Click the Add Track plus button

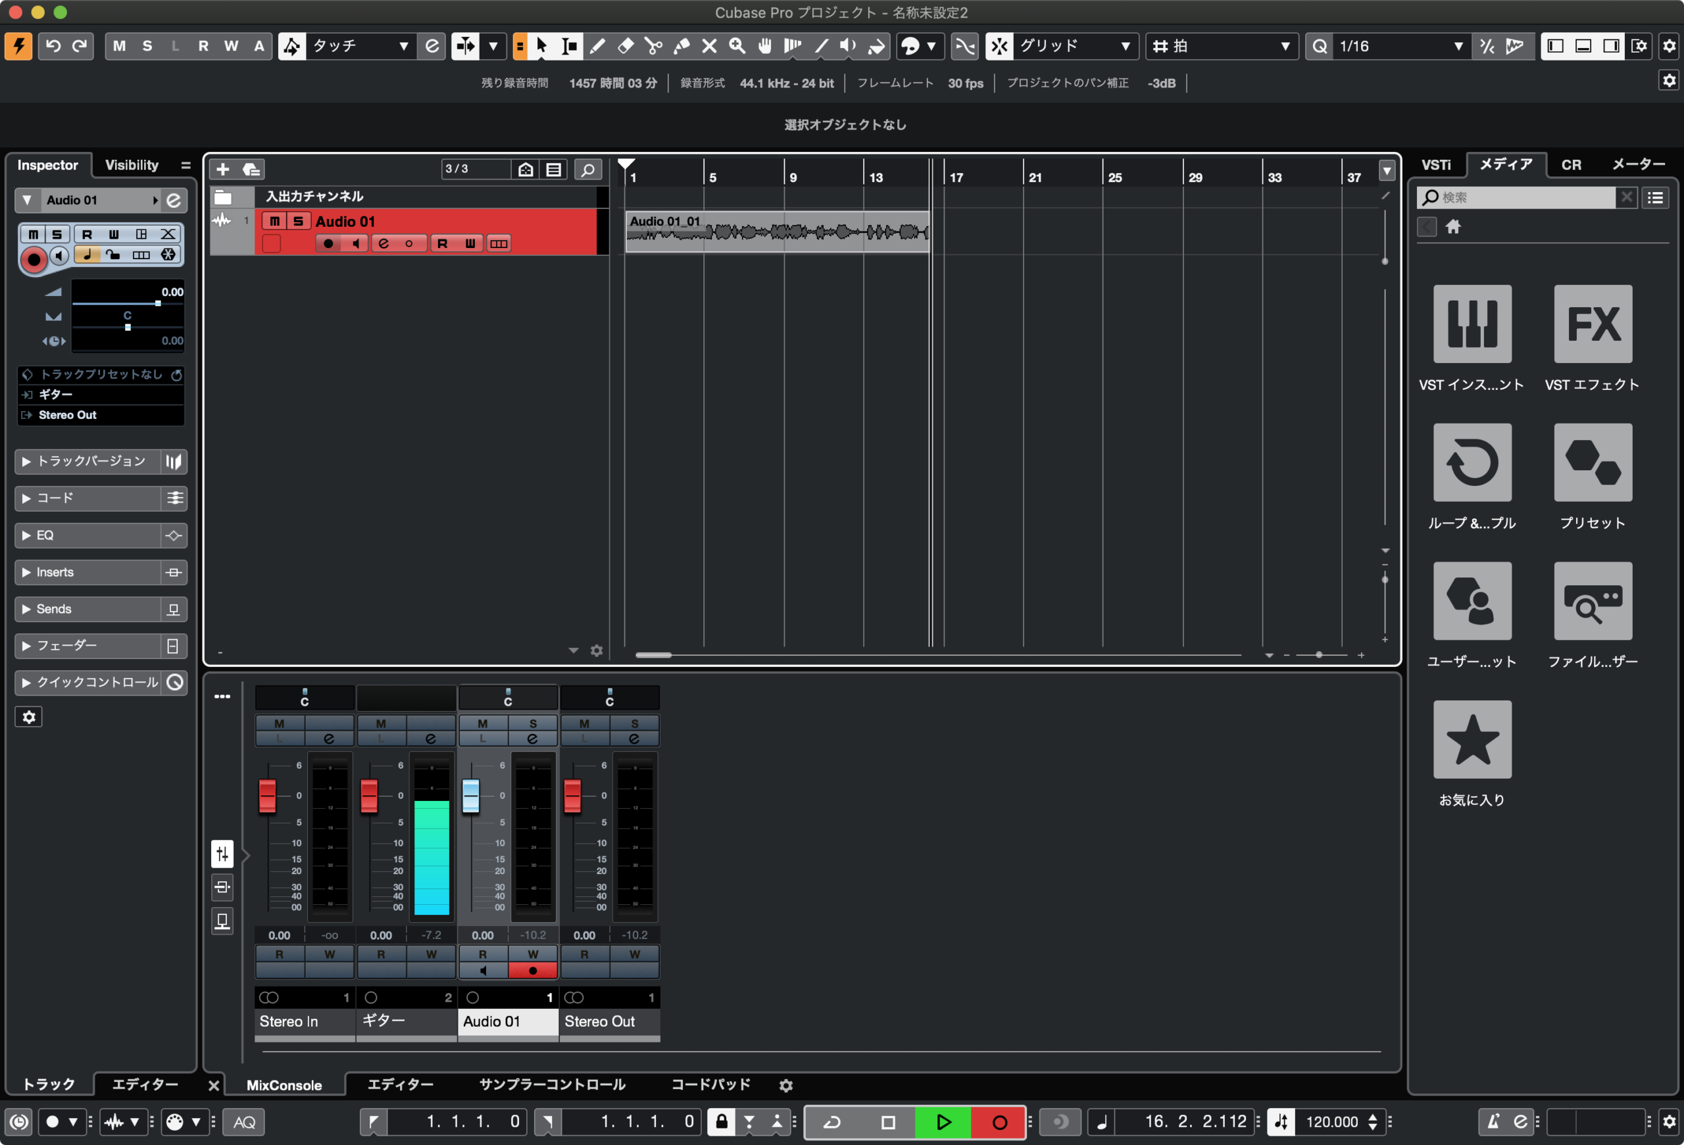click(x=222, y=169)
